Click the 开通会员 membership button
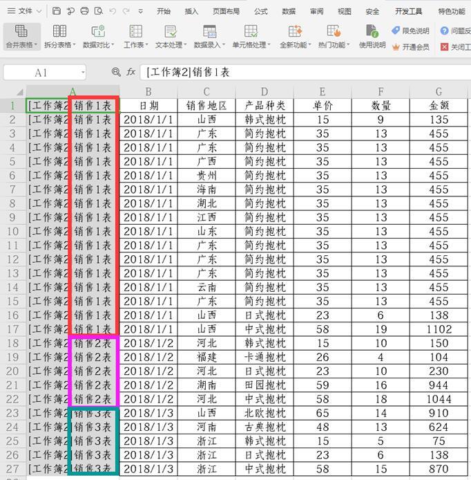Viewport: 471px width, 480px height. coord(411,46)
